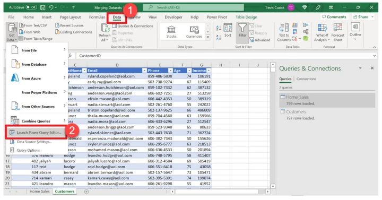The image size is (382, 200).
Task: Open Travis Cuzick account avatar
Action: [x=291, y=7]
